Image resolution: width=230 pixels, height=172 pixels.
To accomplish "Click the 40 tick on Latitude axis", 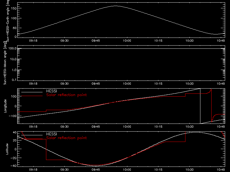I will point(15,132).
